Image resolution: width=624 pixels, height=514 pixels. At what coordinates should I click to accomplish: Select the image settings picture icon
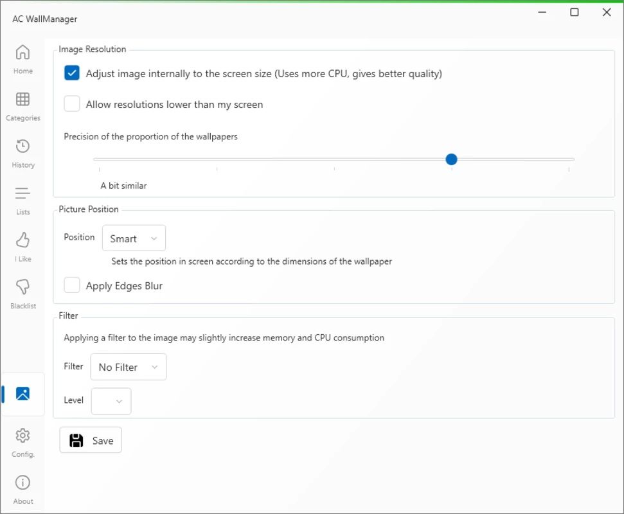pos(22,394)
